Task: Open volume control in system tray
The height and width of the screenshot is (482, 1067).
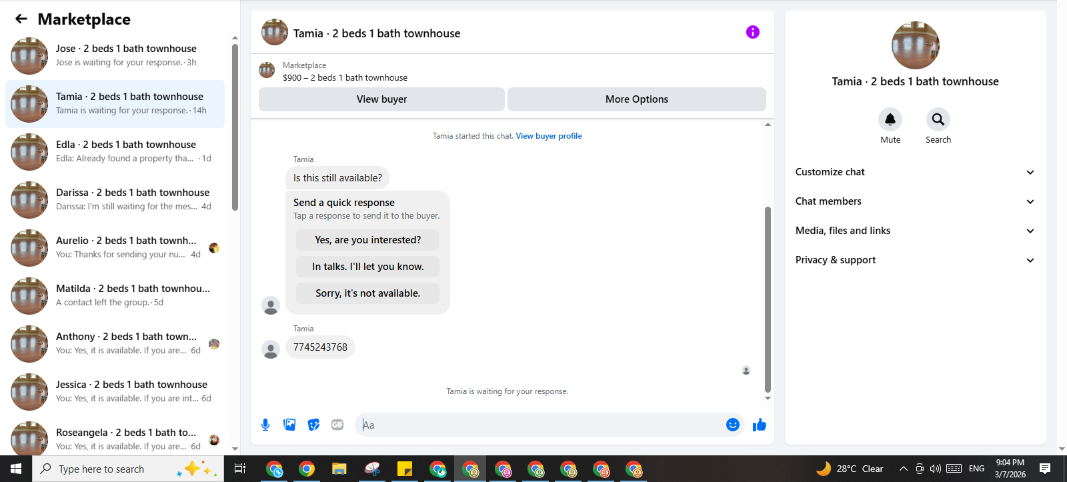Action: (936, 469)
